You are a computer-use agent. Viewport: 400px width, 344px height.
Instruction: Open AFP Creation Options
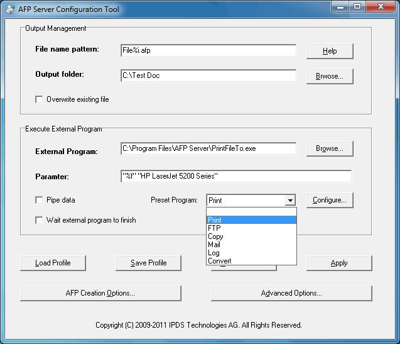(100, 293)
